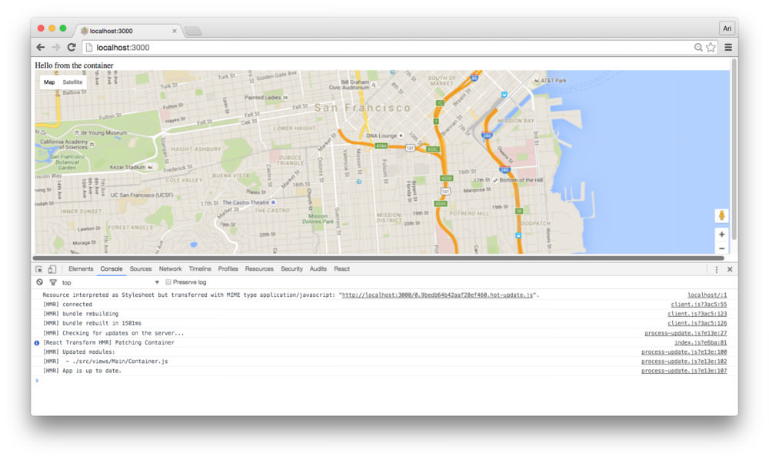Open the 'top' execution context dropdown

pyautogui.click(x=110, y=282)
